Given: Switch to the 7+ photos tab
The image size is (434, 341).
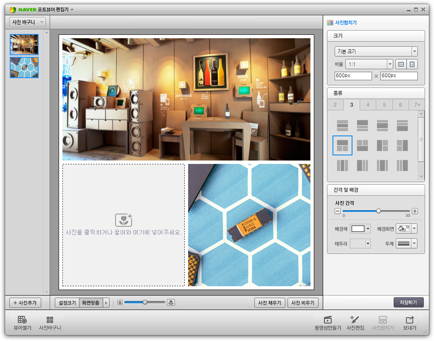Looking at the screenshot, I should pyautogui.click(x=417, y=104).
